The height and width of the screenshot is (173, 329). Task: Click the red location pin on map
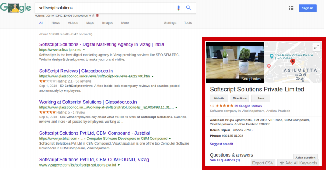pyautogui.click(x=292, y=62)
